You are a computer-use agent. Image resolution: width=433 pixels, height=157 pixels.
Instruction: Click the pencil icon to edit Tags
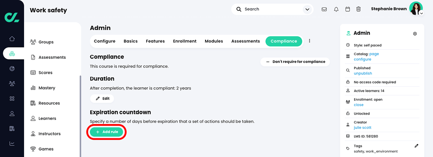416,146
